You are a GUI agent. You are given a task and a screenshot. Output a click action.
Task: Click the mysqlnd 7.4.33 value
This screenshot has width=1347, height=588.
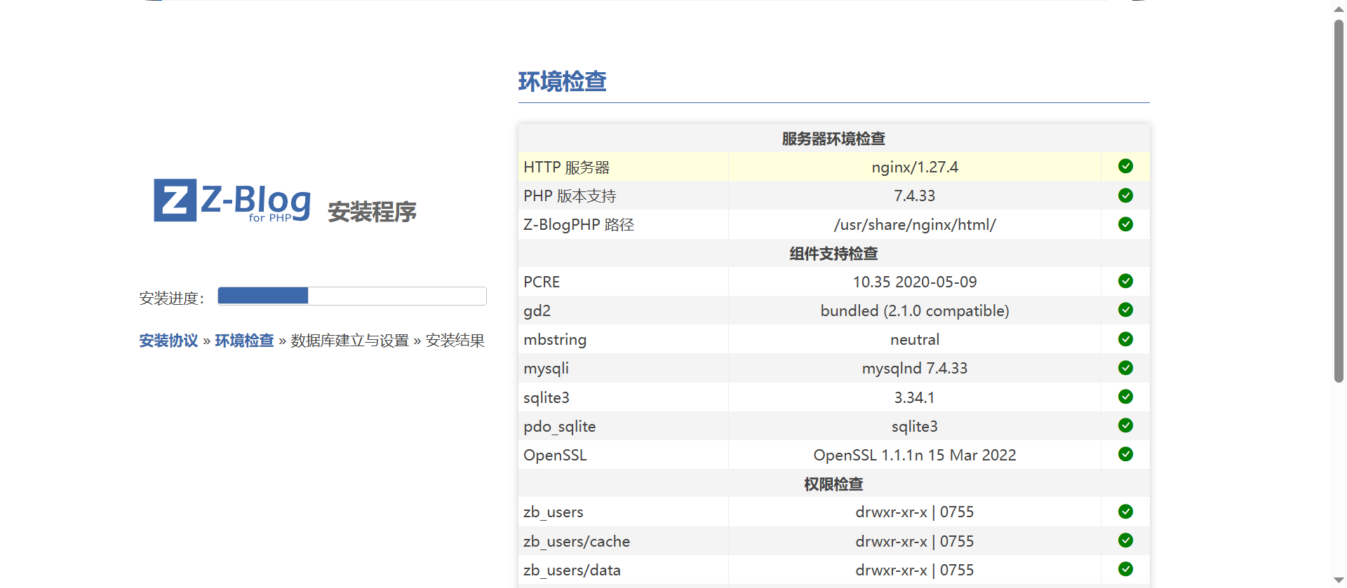tap(915, 368)
